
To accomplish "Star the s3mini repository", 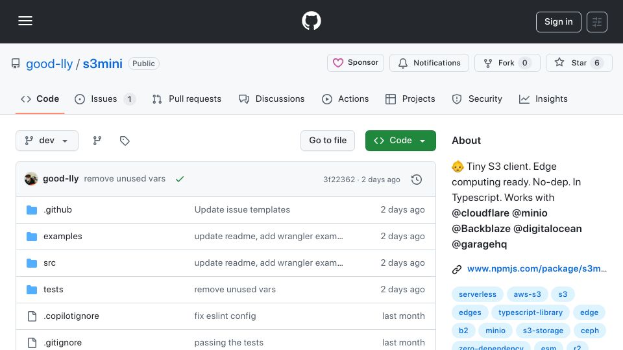I will [x=579, y=63].
